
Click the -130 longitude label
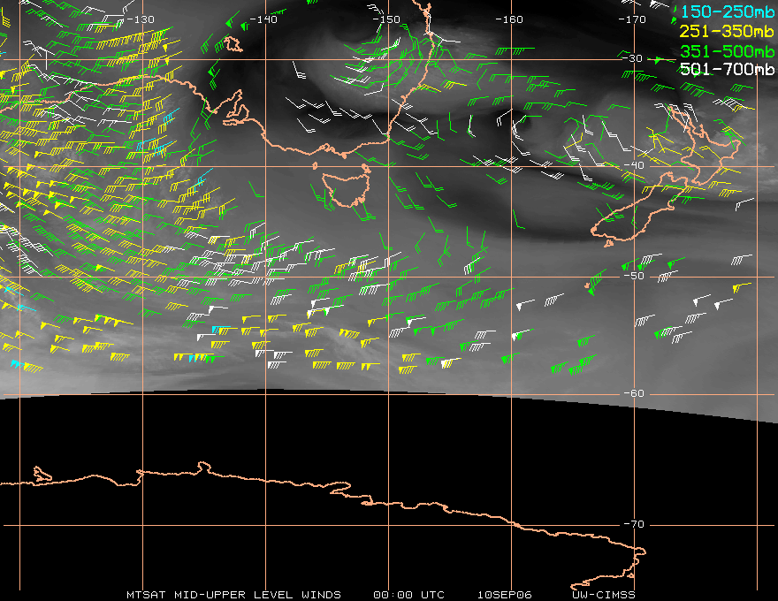[141, 19]
